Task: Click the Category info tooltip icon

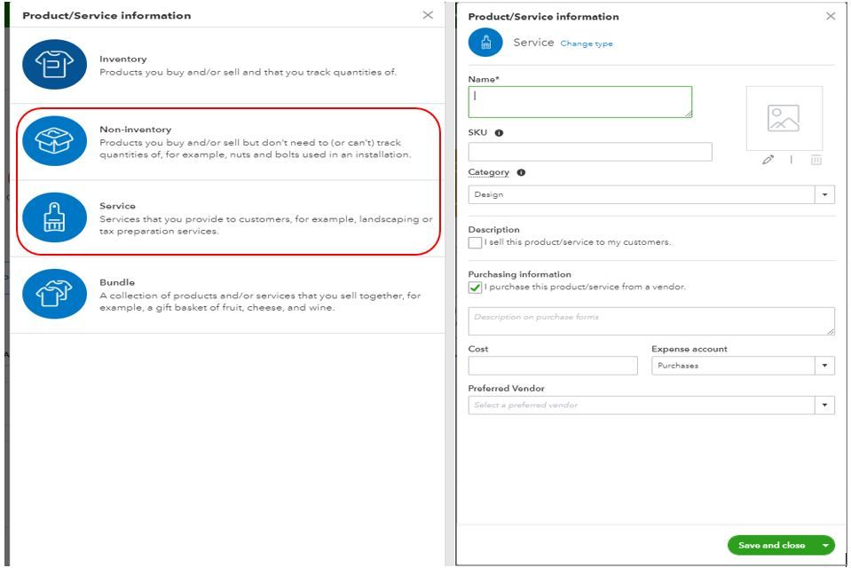Action: 521,173
